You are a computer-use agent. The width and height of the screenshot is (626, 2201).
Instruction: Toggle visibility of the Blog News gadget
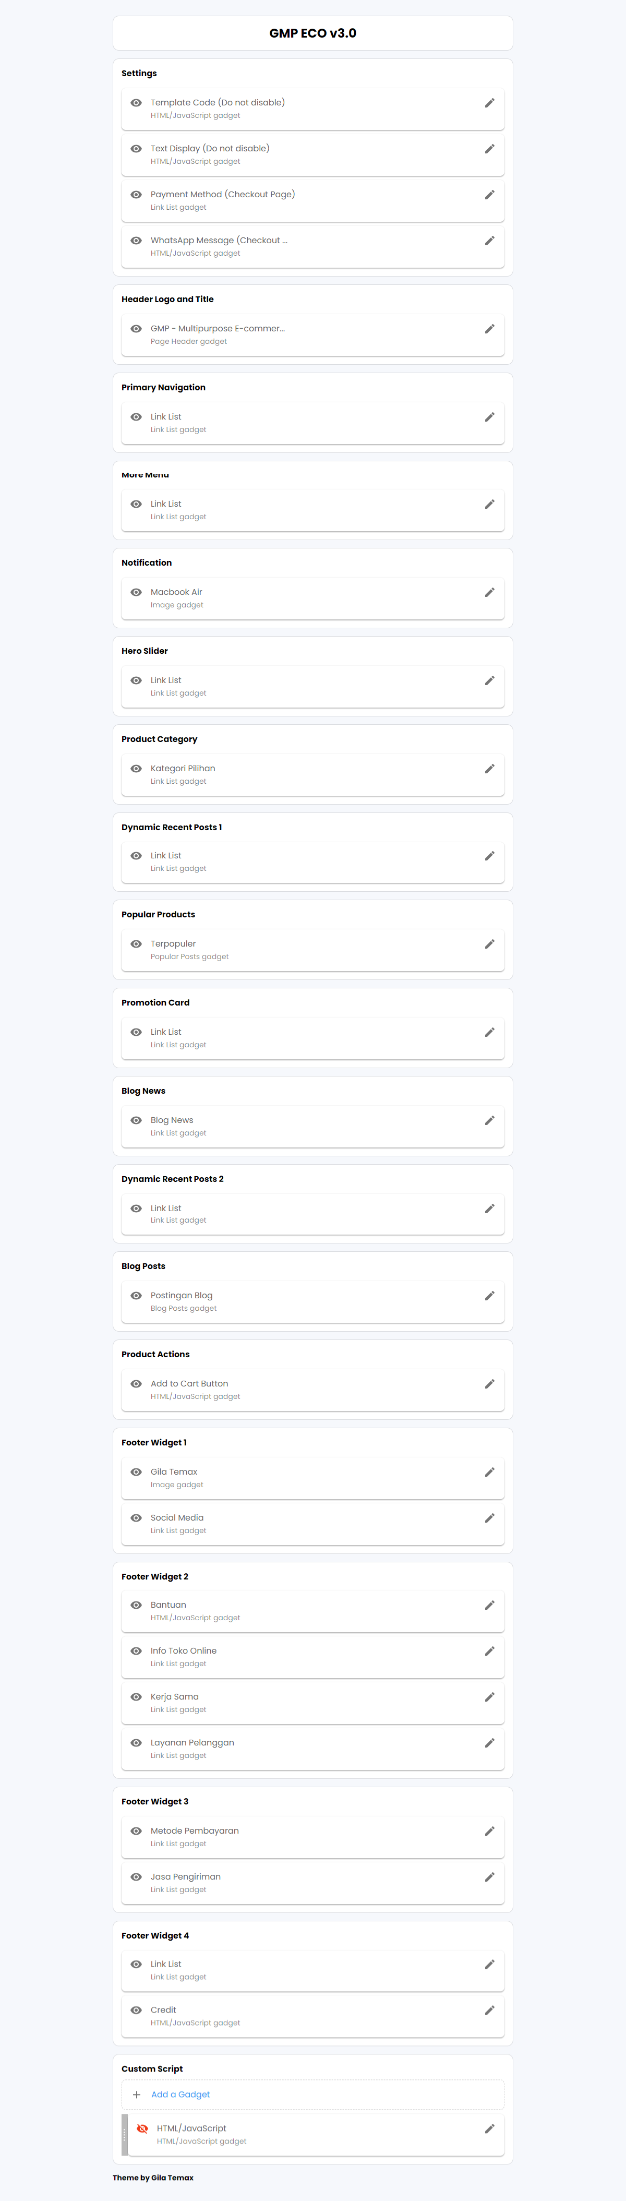136,1120
